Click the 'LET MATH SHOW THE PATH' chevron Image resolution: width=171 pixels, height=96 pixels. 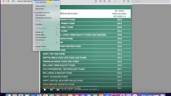click(98, 90)
